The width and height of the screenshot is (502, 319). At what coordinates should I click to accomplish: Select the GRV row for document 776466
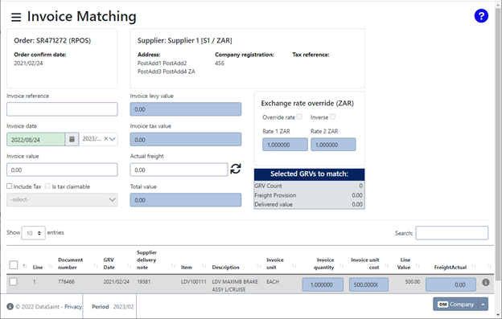[x=13, y=281]
